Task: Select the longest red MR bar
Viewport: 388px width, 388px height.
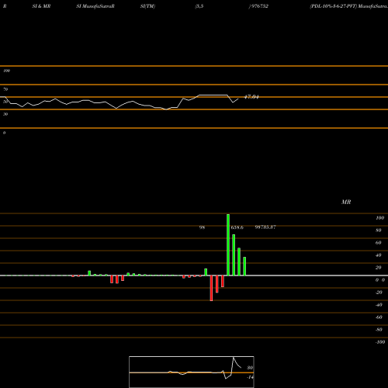Action: pyautogui.click(x=211, y=288)
